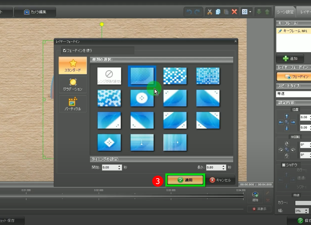Open the Camera Edit (カメラ編集) tool
The width and height of the screenshot is (311, 225).
tap(35, 12)
